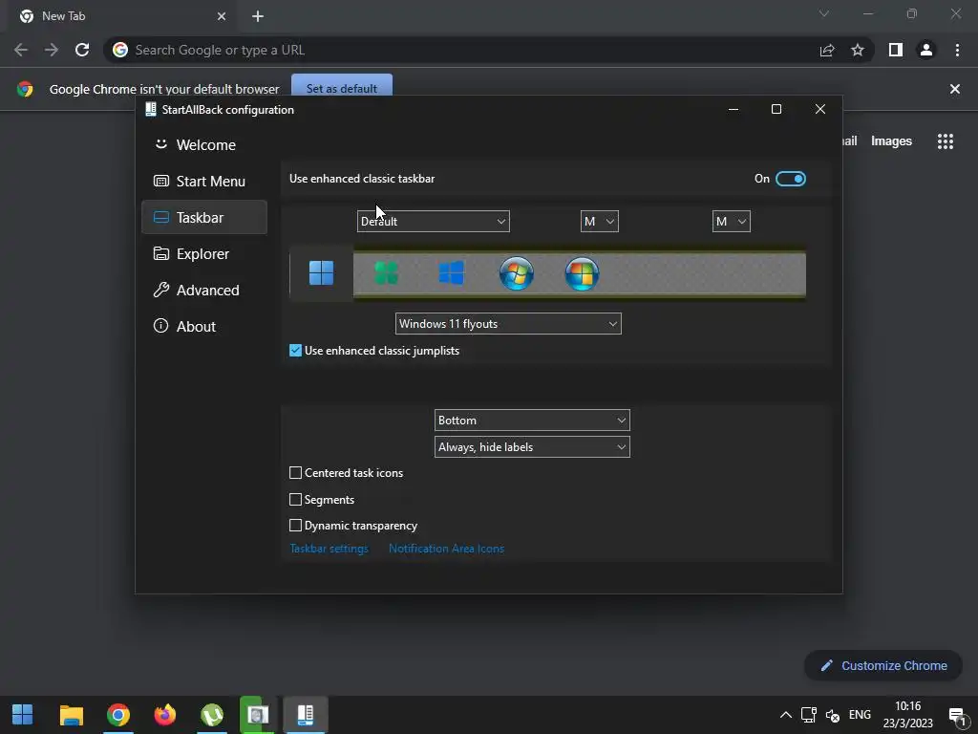978x734 pixels.
Task: Open Chrome profile avatar menu
Action: point(926,50)
